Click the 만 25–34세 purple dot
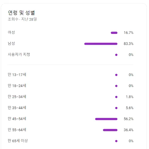 coord(116,97)
